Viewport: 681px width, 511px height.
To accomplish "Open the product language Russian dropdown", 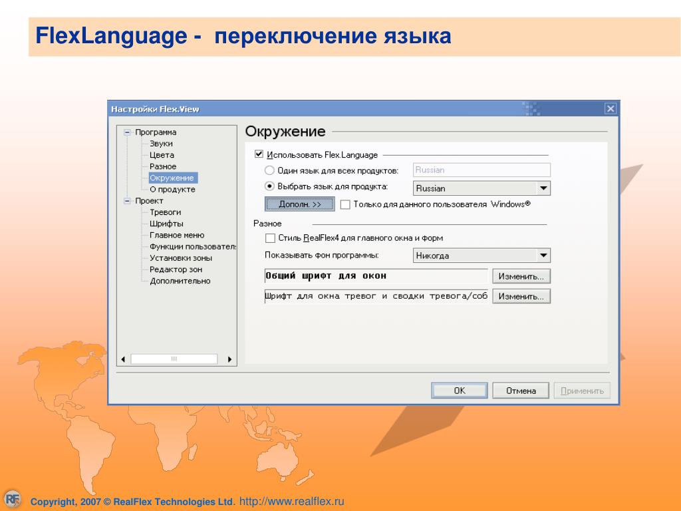I will 481,188.
